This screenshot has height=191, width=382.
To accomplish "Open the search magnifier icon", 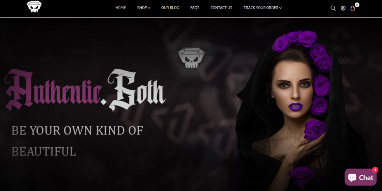I will coord(333,8).
